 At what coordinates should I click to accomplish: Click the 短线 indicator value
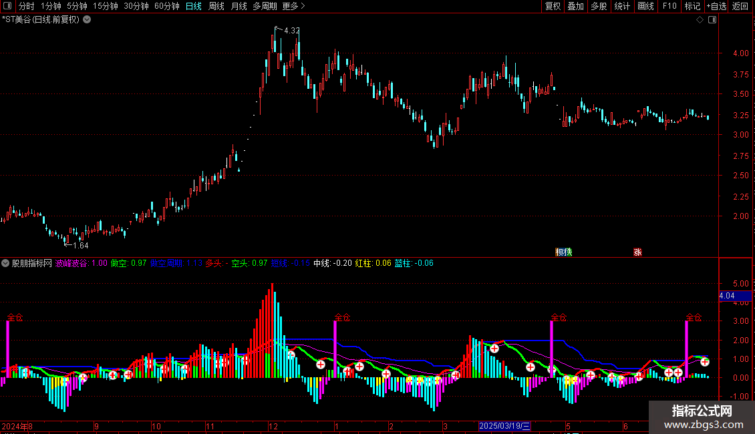click(291, 263)
